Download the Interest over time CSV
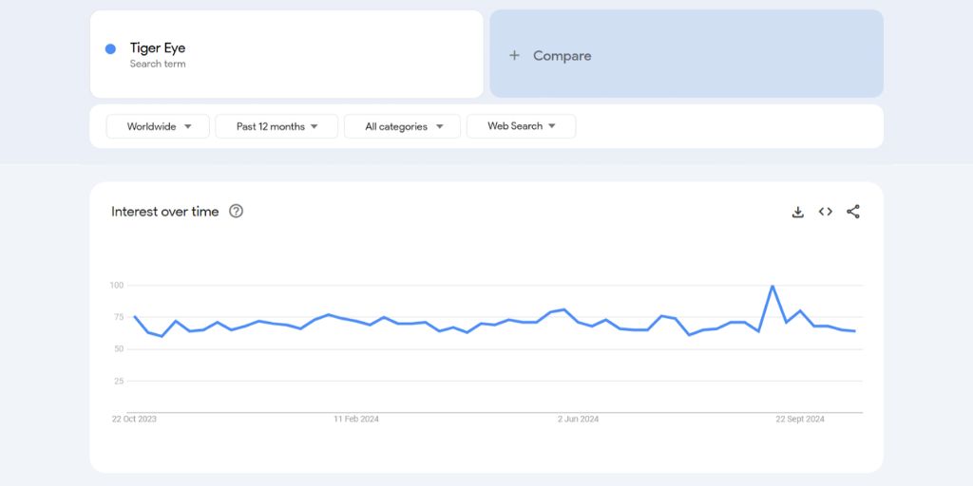Viewport: 973px width, 486px height. 798,212
